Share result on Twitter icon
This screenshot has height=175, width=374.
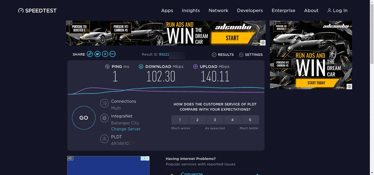pos(97,54)
